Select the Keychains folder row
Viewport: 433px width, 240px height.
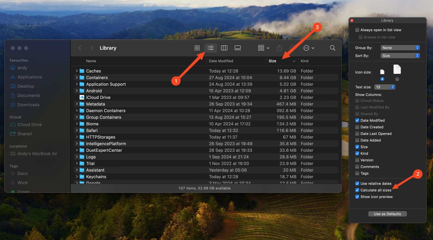tap(206, 177)
